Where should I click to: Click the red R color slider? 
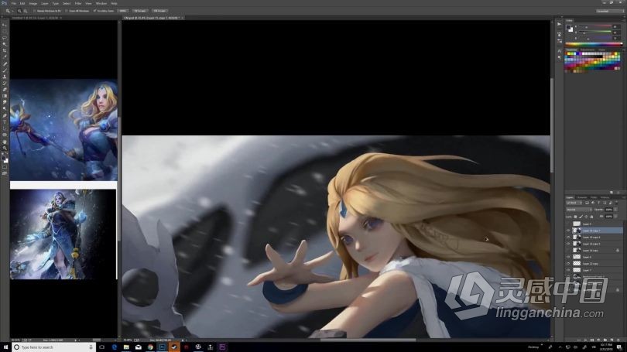pos(595,27)
